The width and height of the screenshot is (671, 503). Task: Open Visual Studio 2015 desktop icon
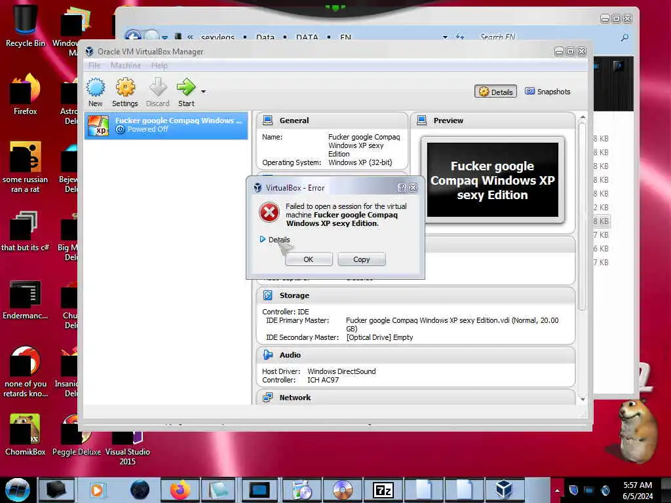(128, 447)
